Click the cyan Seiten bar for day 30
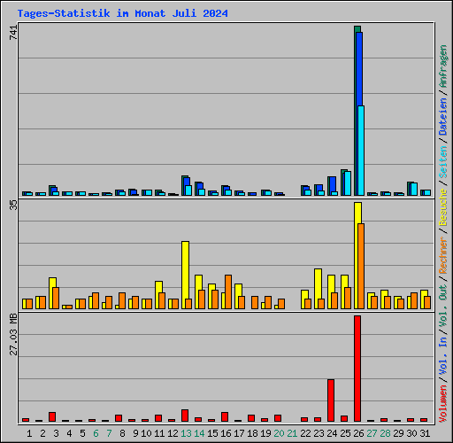The height and width of the screenshot is (443, 453). tap(414, 189)
